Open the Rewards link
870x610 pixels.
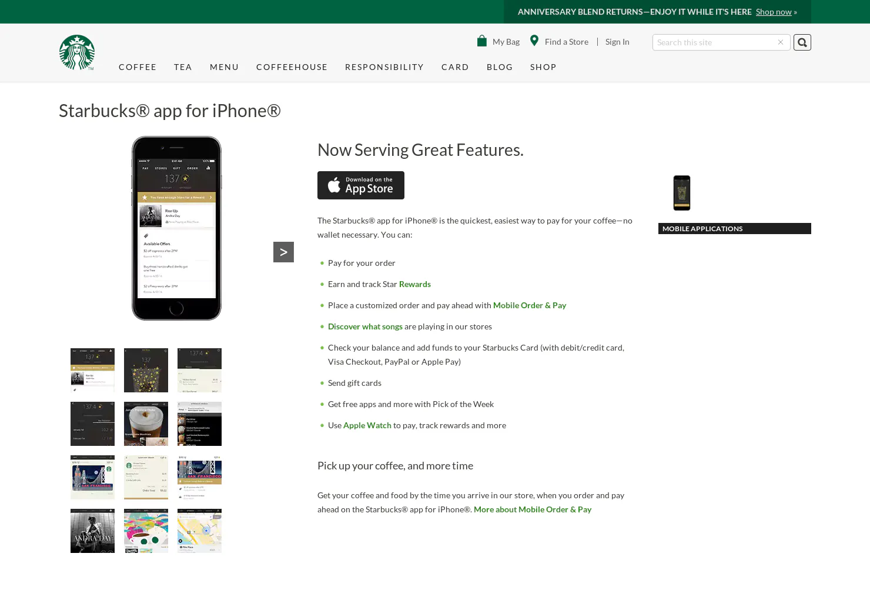415,284
